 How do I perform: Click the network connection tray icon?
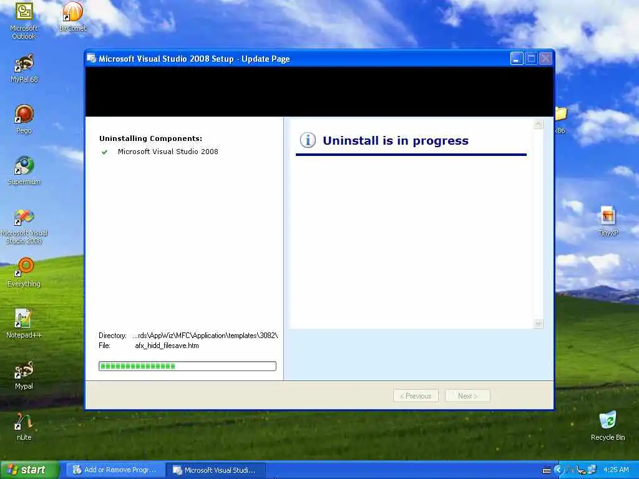coord(592,470)
